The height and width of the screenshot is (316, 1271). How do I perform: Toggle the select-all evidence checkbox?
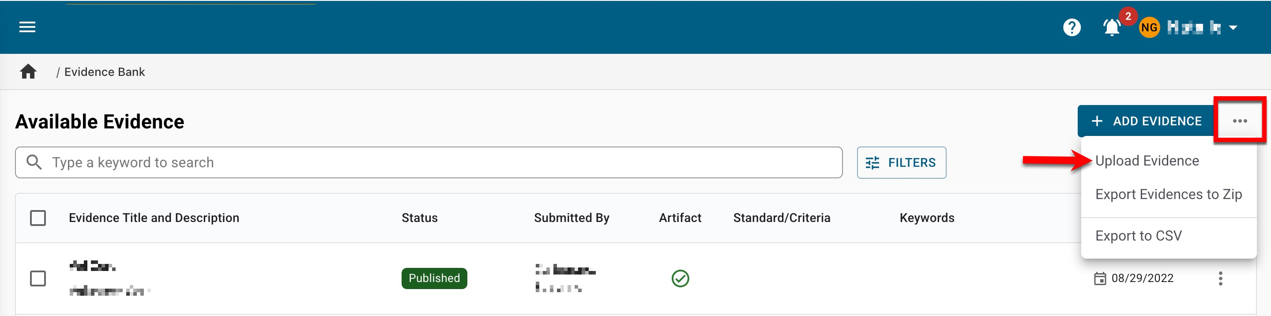pos(38,218)
